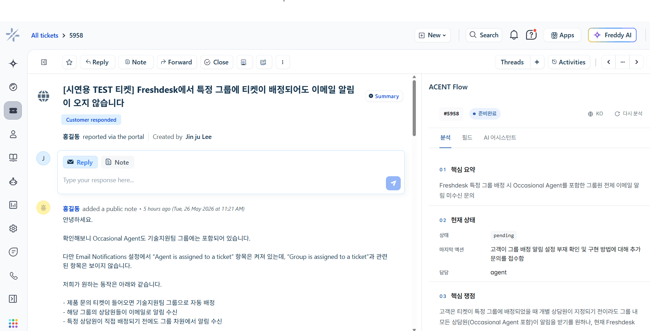
Task: Toggle the ticket list panel icon
Action: [44, 62]
